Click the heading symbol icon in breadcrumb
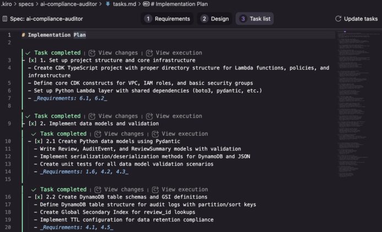Screen dimensions: 382x232 point(146,4)
